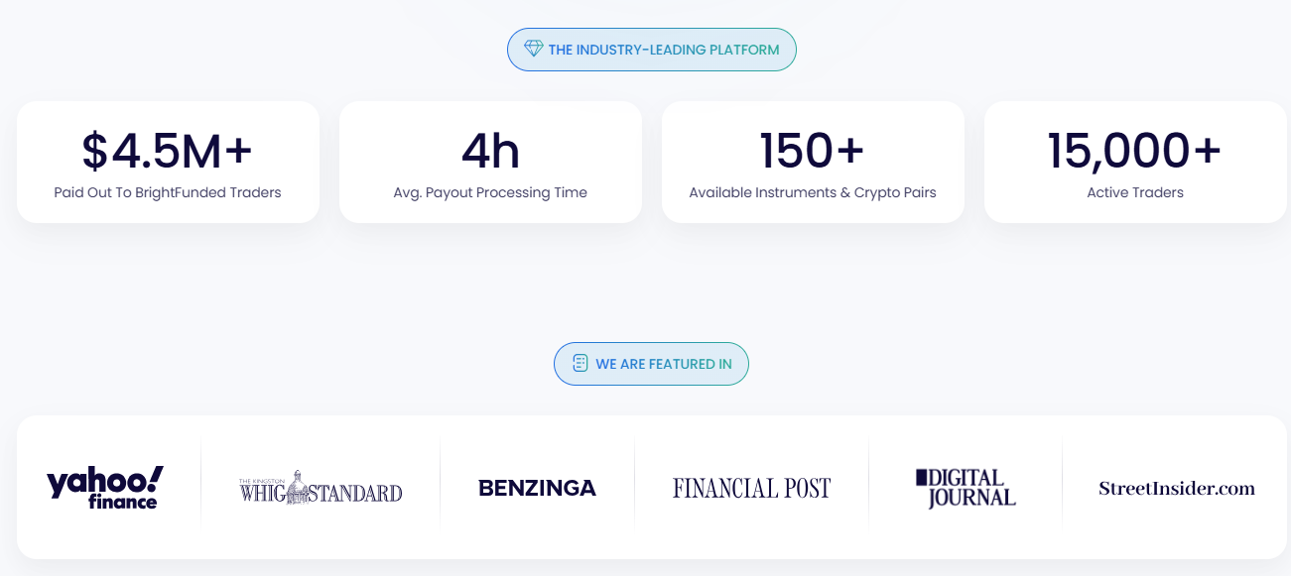This screenshot has height=576, width=1291.
Task: Select the Financial Post logo
Action: click(751, 488)
